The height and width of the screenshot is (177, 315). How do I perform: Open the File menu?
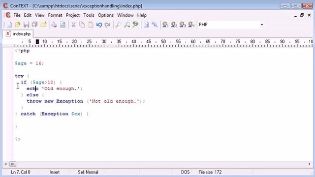tap(17, 15)
